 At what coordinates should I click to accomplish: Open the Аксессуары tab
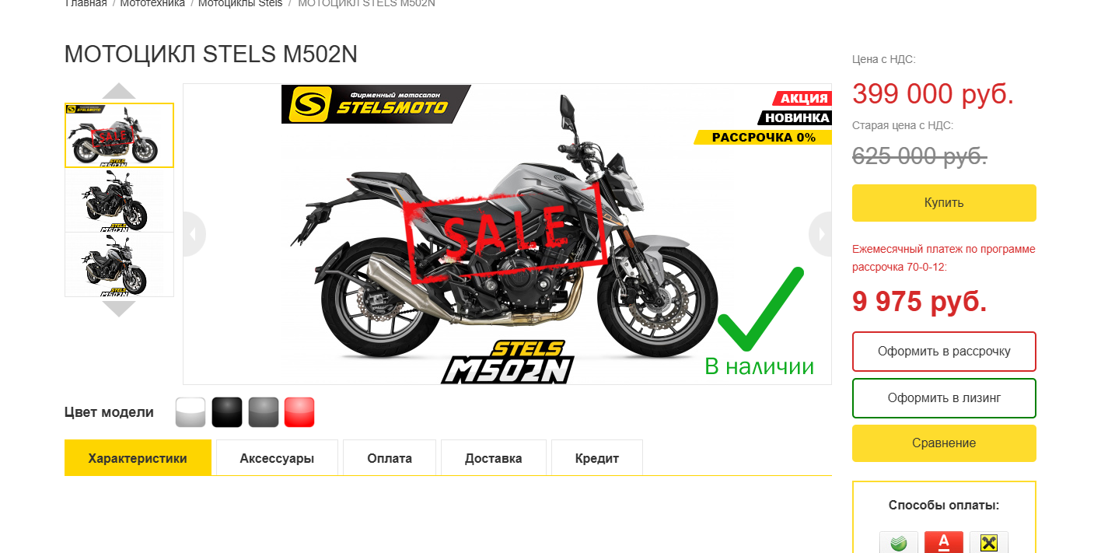pyautogui.click(x=277, y=458)
